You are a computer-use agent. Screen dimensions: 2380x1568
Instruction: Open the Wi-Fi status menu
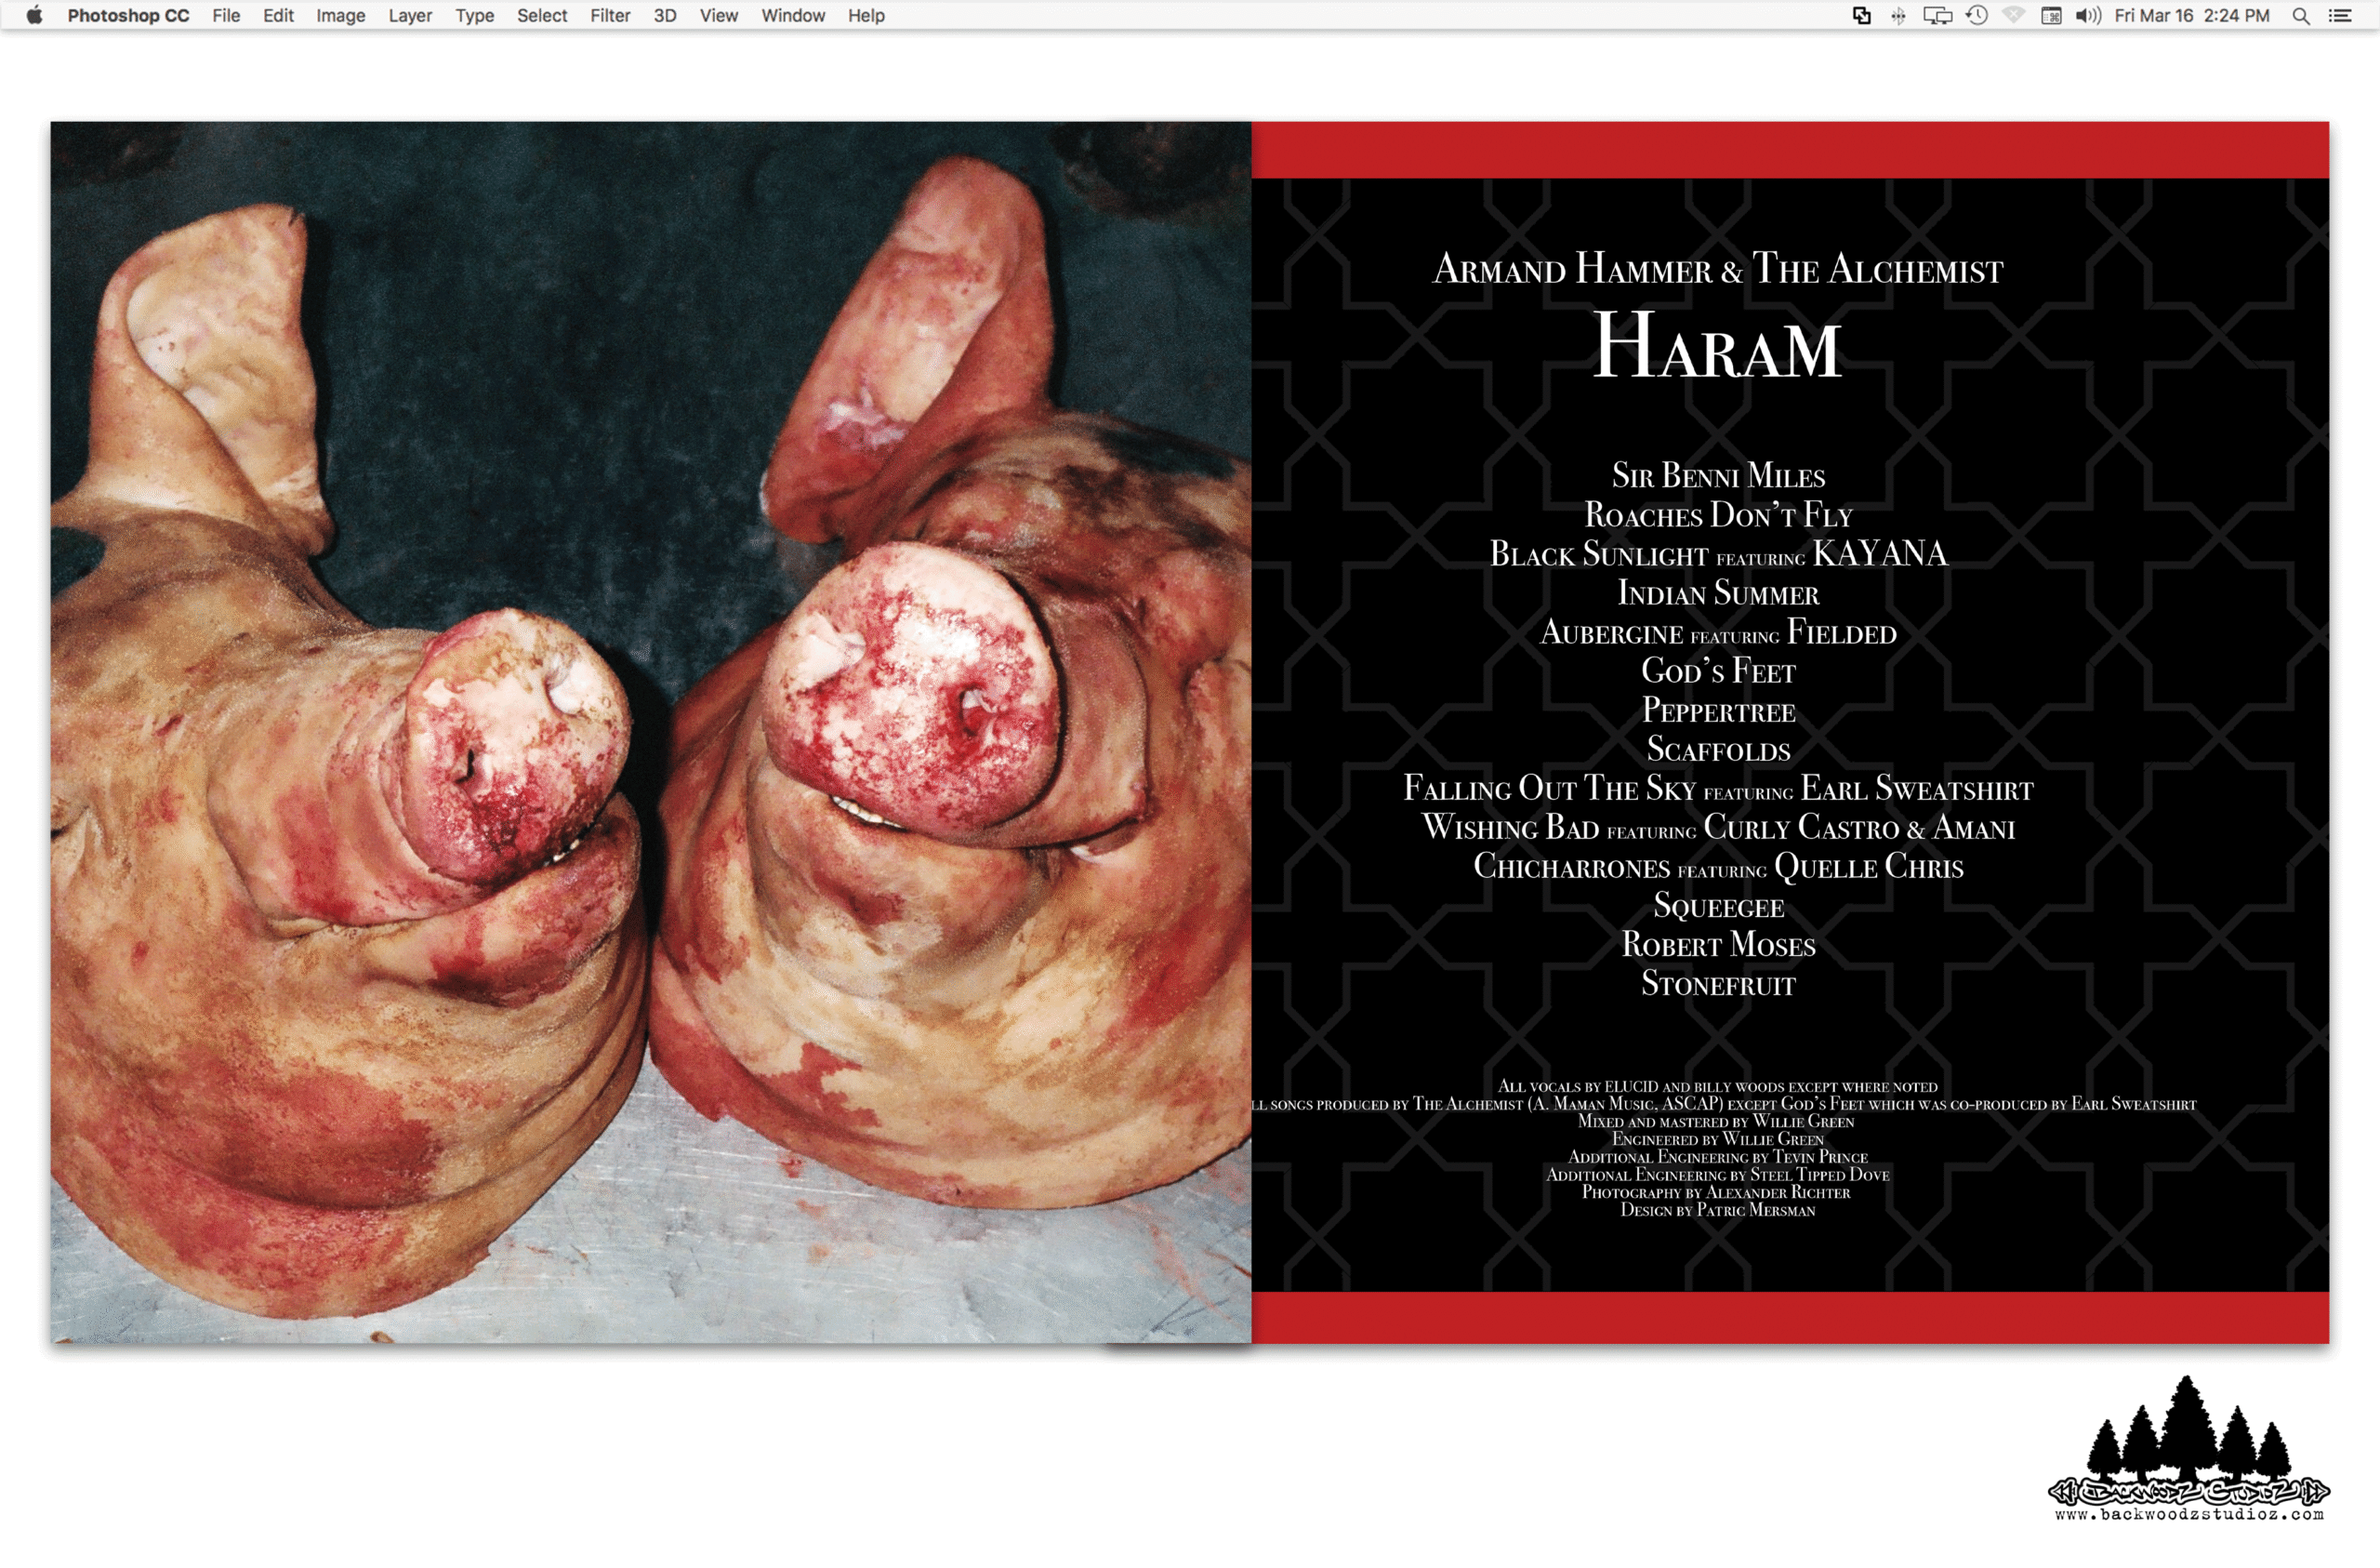[2014, 15]
